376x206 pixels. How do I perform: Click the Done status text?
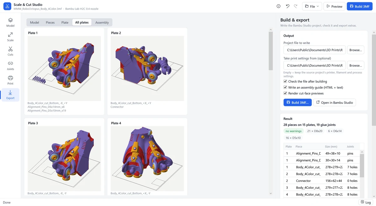point(7,202)
